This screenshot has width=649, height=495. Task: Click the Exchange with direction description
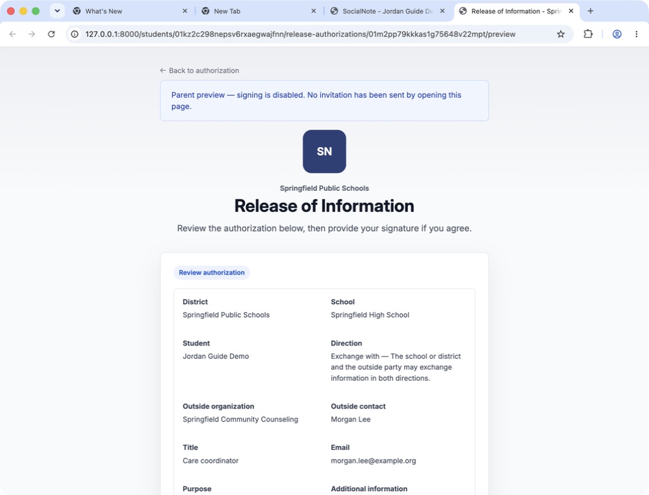(x=395, y=367)
